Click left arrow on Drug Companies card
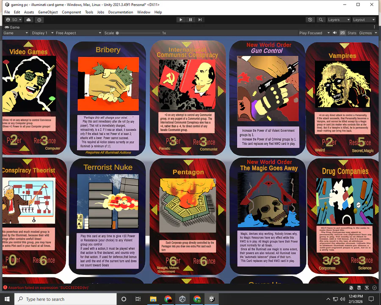The image size is (381, 305). [x=314, y=210]
